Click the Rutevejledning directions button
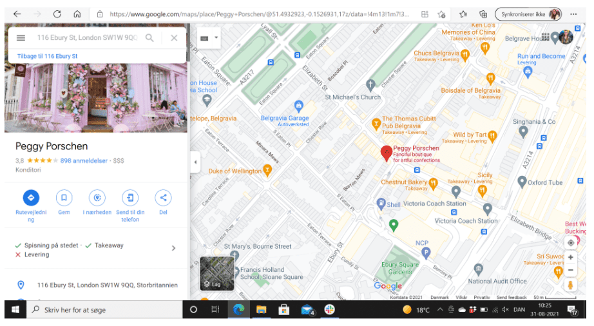Image resolution: width=594 pixels, height=326 pixels. [31, 198]
